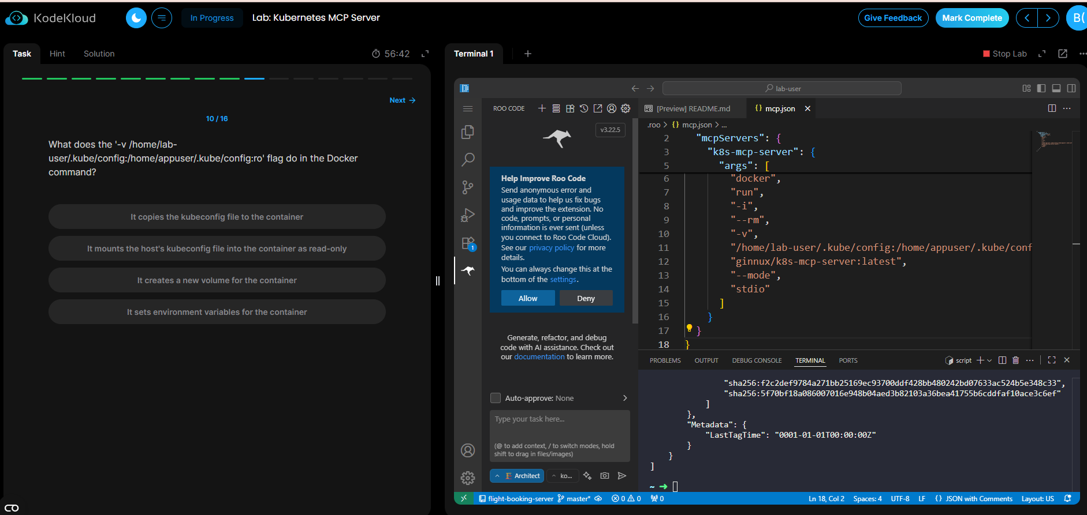Viewport: 1087px width, 515px height.
Task: Switch to the Solution tab
Action: tap(99, 54)
